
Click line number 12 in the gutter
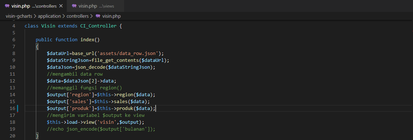coord(12,81)
